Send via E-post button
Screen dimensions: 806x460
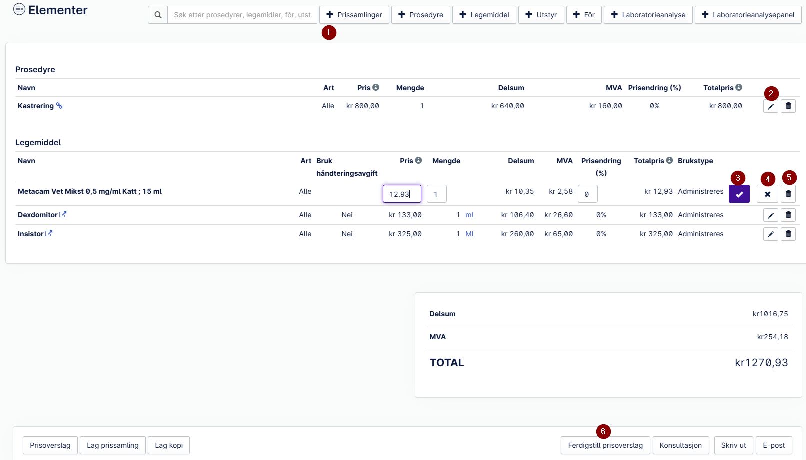pos(774,445)
